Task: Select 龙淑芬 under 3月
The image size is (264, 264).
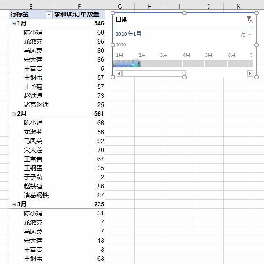Action: [x=33, y=222]
